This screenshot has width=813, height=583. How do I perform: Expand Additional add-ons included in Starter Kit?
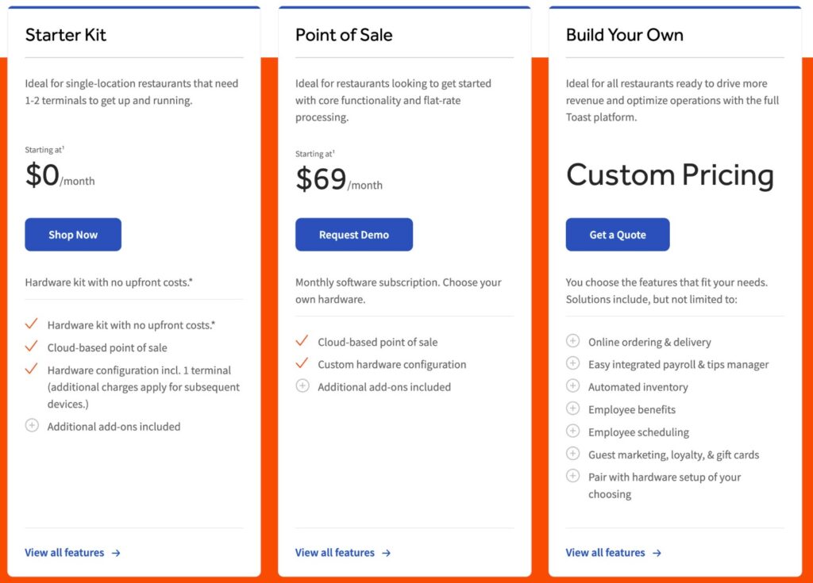pos(32,425)
